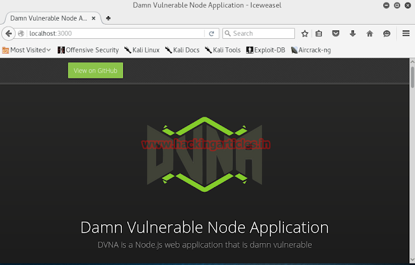
Task: Open the Kali Docs bookmark
Action: pyautogui.click(x=182, y=50)
